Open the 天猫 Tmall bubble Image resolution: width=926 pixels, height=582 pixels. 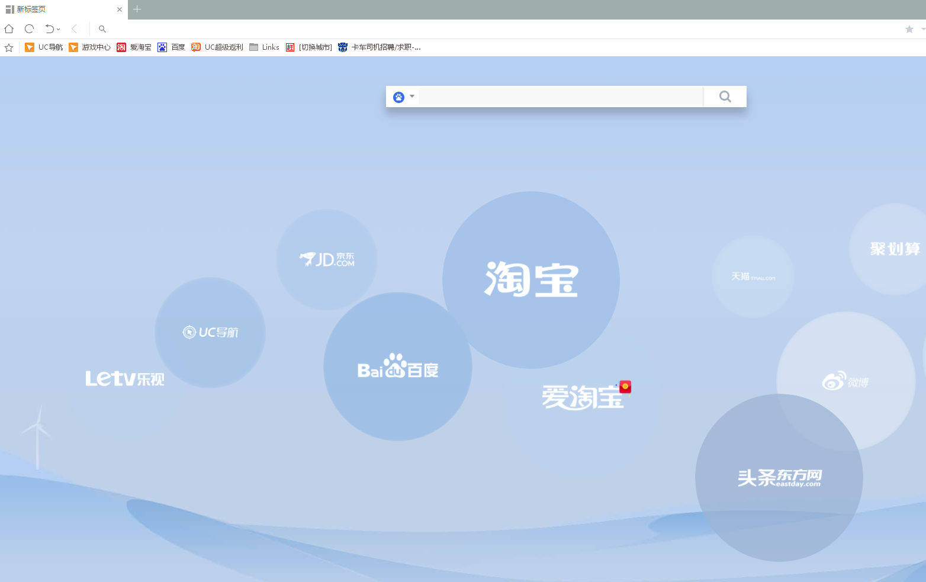[753, 276]
